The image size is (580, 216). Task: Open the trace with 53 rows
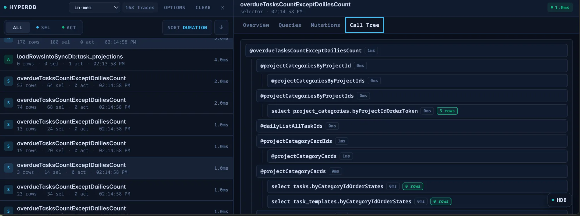coord(116,81)
